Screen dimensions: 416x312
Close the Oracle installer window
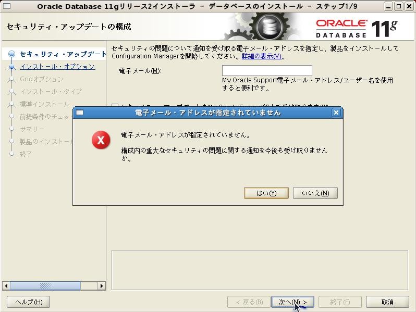[x=409, y=6]
